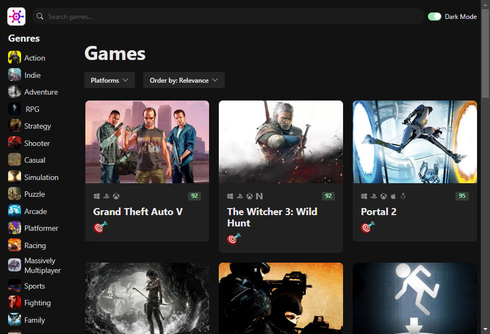
Task: Click the Grand Theft Auto V title
Action: tap(138, 212)
